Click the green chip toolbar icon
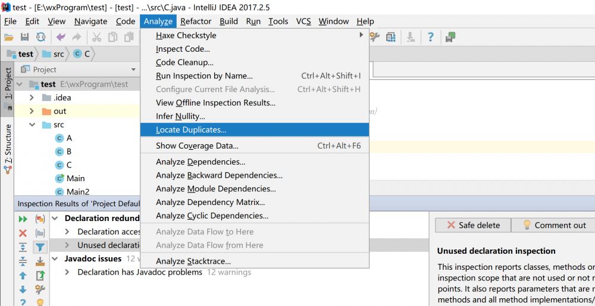 451,37
